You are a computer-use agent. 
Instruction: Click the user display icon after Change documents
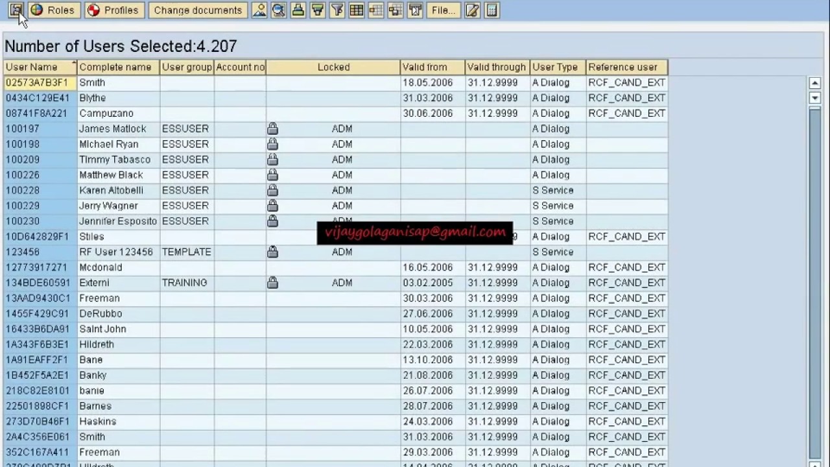[259, 10]
